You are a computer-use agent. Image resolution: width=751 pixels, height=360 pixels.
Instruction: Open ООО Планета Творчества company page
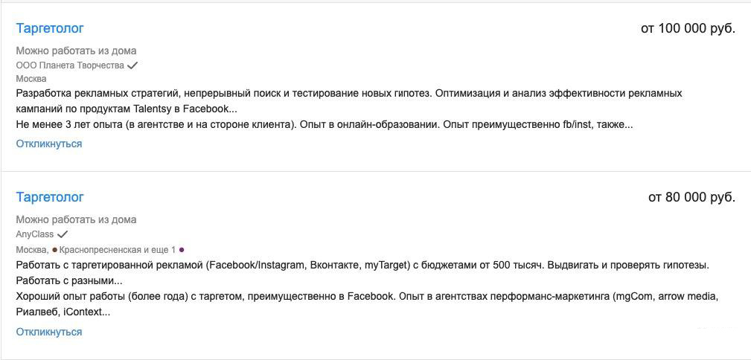click(x=70, y=65)
